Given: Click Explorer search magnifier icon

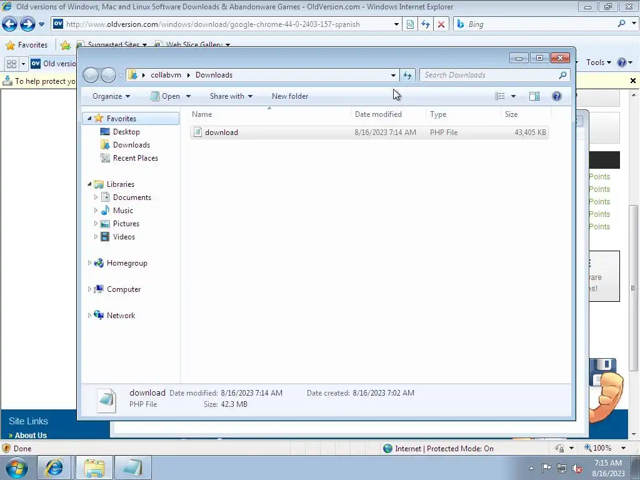Looking at the screenshot, I should pyautogui.click(x=562, y=75).
